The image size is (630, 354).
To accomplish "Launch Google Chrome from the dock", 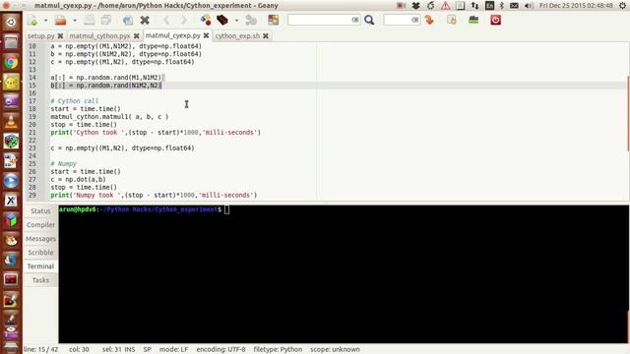I will [11, 62].
